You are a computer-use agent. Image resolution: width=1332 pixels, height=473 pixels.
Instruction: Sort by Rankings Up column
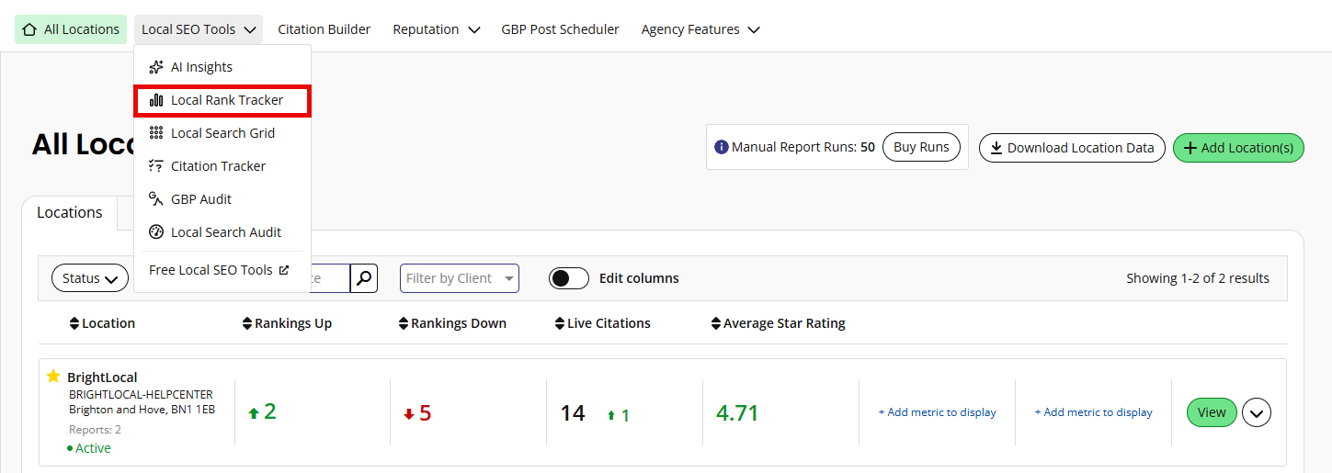pyautogui.click(x=287, y=323)
